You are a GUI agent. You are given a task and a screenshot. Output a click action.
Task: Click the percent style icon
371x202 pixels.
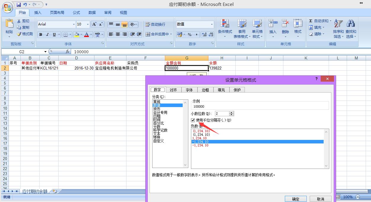[189, 35]
